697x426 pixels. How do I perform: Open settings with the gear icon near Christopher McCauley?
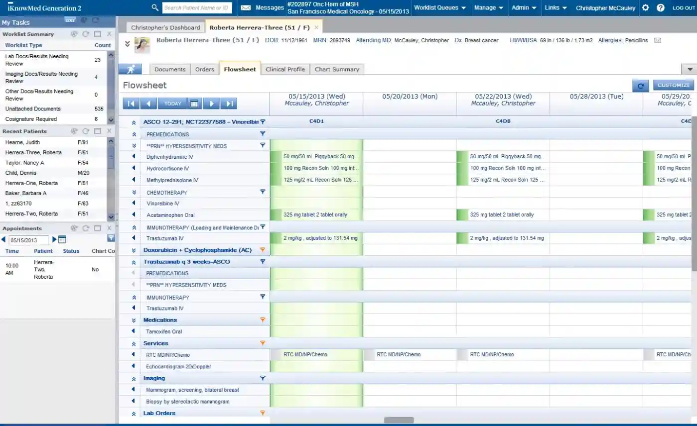coord(645,7)
